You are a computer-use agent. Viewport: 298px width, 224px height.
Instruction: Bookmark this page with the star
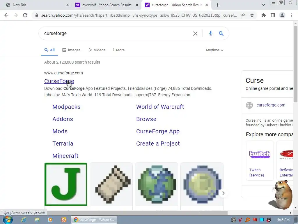pyautogui.click(x=252, y=15)
